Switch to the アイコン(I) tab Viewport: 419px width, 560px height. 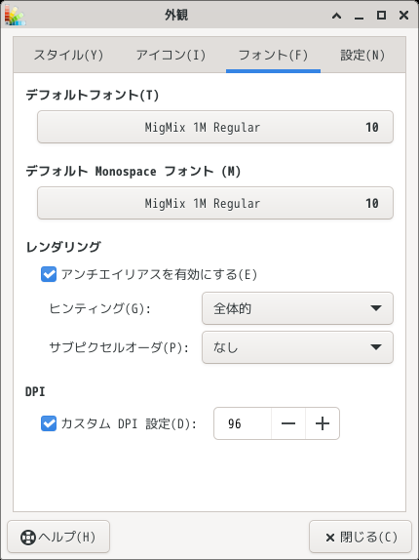pos(171,56)
